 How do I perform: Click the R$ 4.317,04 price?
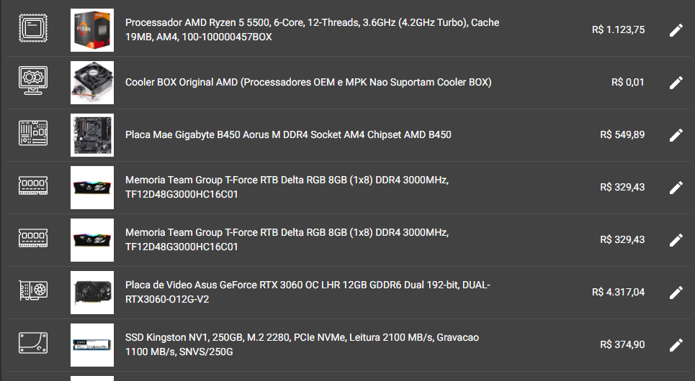click(619, 292)
